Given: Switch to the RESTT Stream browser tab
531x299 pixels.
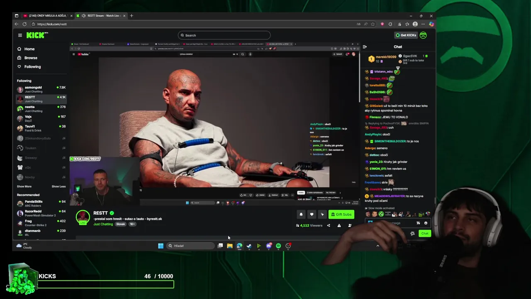Looking at the screenshot, I should [101, 16].
